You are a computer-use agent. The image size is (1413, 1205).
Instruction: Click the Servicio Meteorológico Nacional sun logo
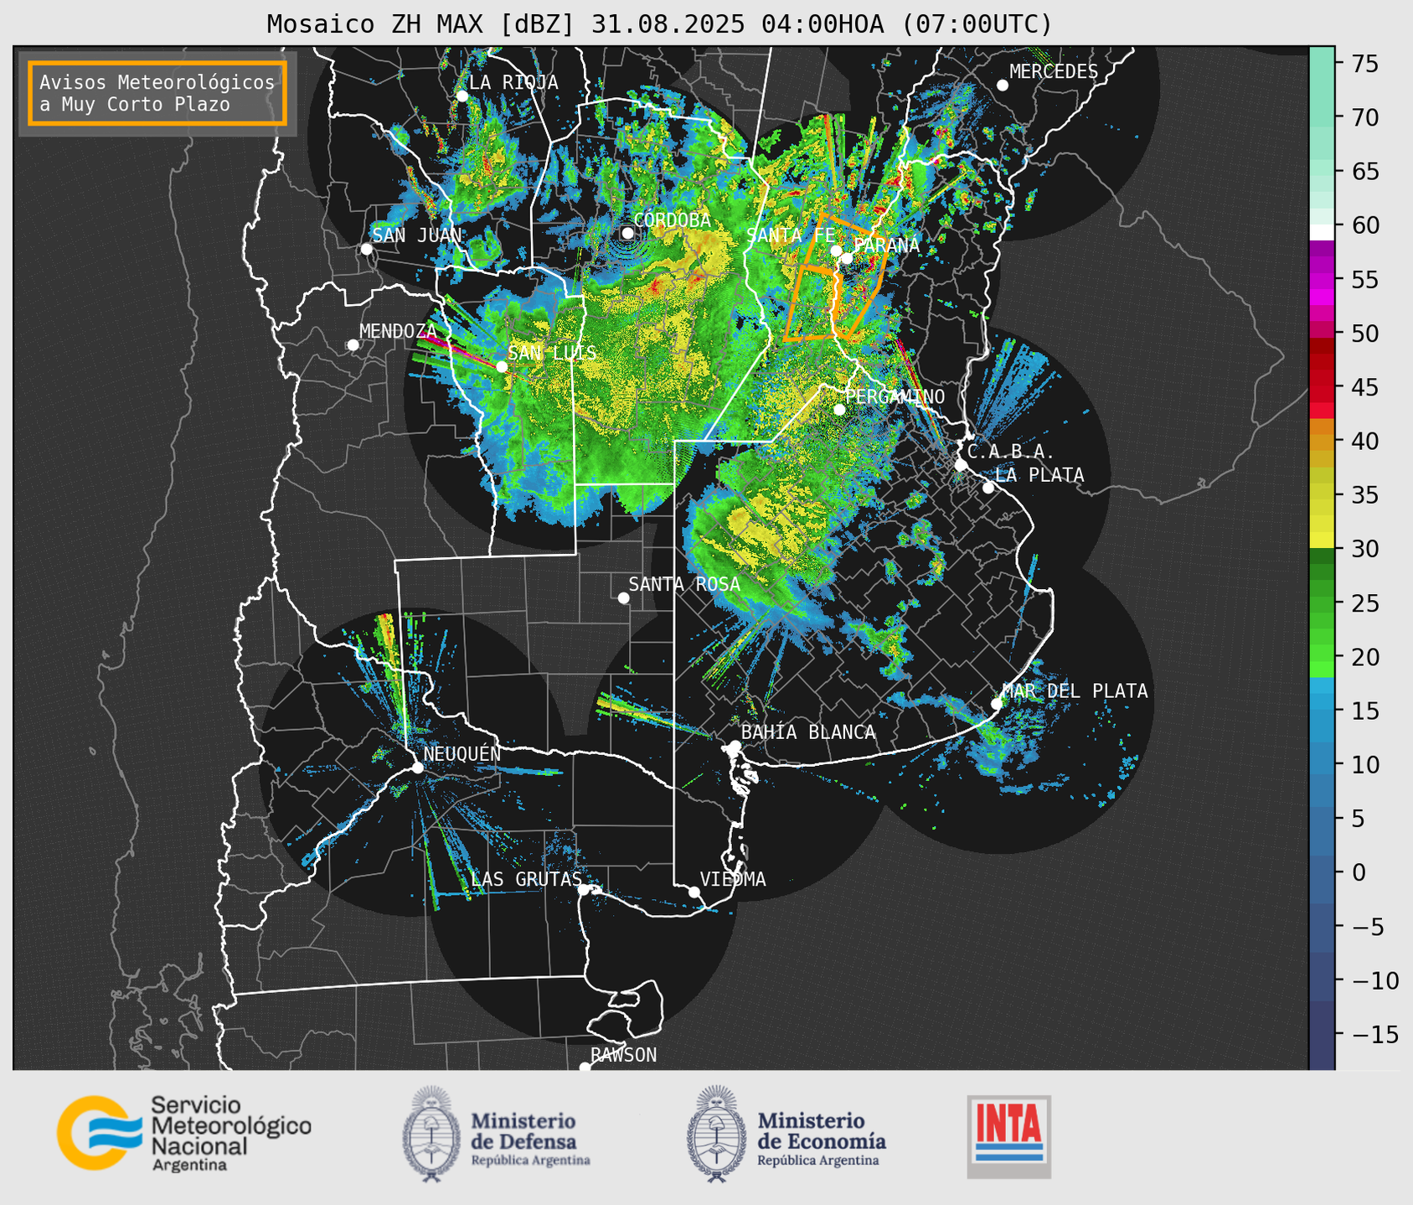click(98, 1132)
